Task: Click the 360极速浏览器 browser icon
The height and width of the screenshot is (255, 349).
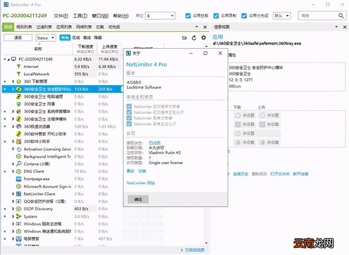Action: click(x=19, y=126)
